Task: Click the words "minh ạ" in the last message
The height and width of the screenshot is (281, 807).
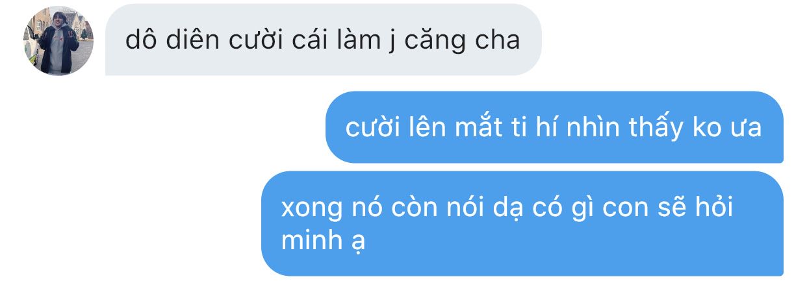Action: (x=323, y=241)
